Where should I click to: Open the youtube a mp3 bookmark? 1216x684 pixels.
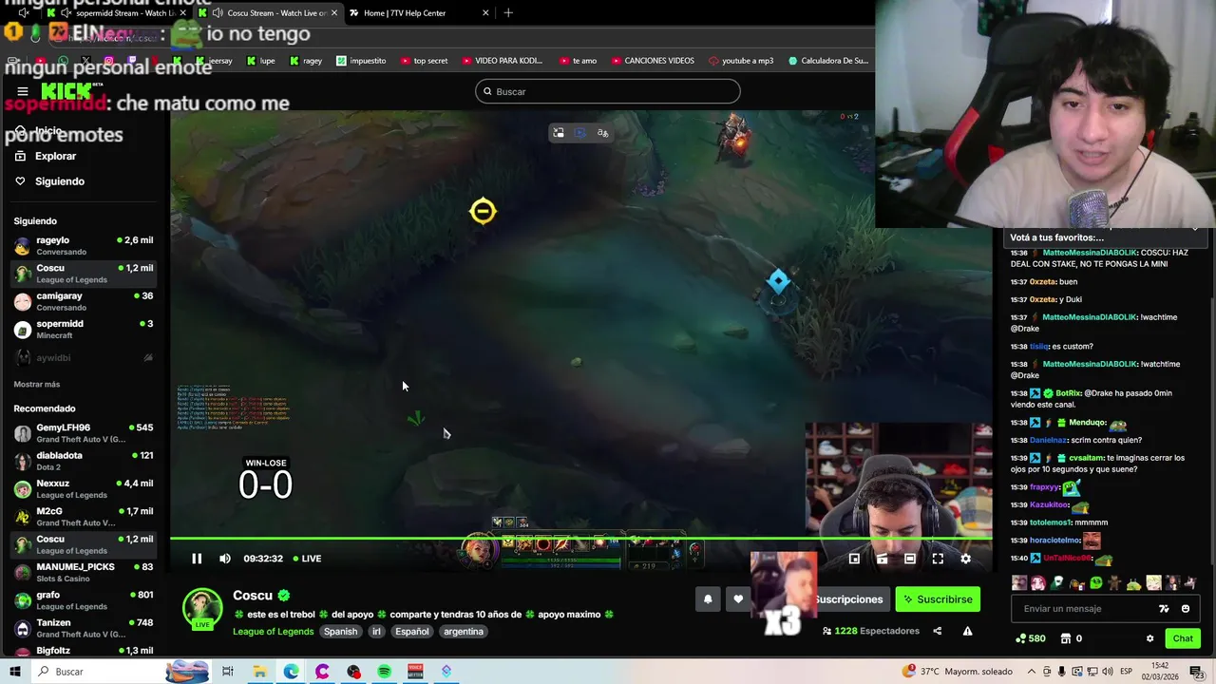coord(741,61)
